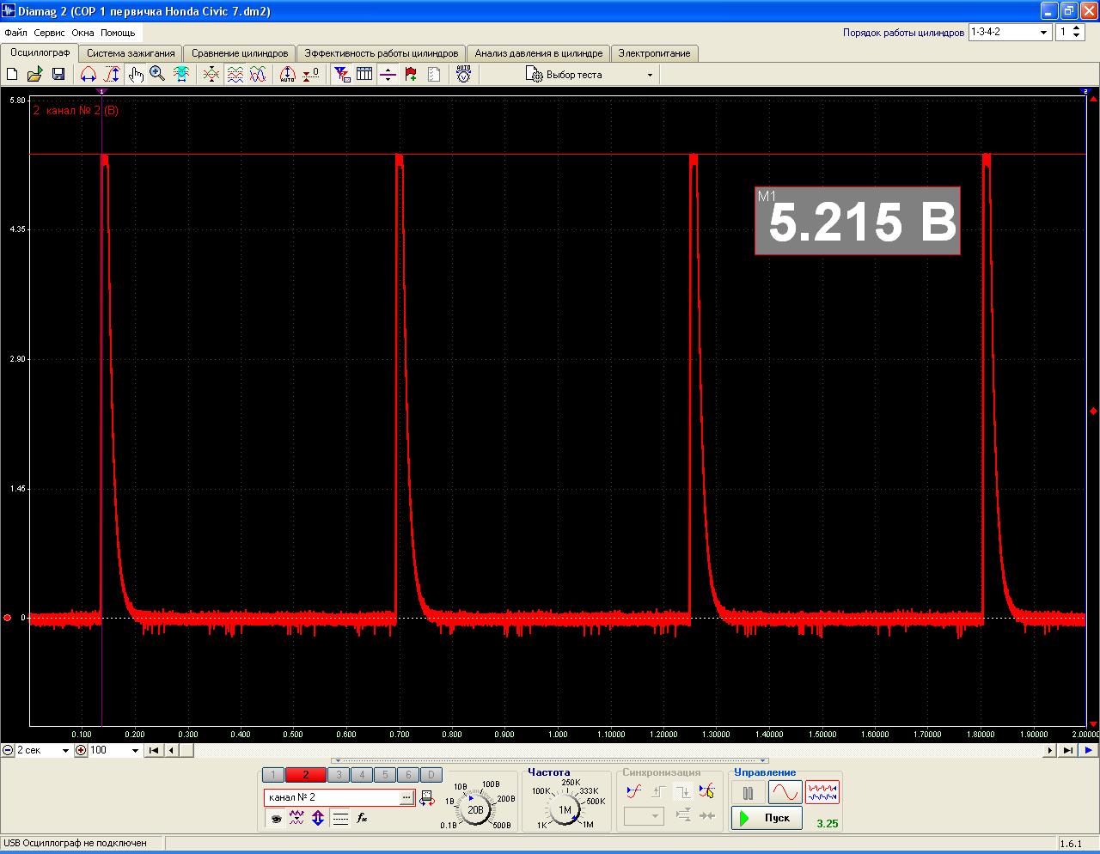Open the Окна menu
1100x854 pixels.
[x=83, y=33]
